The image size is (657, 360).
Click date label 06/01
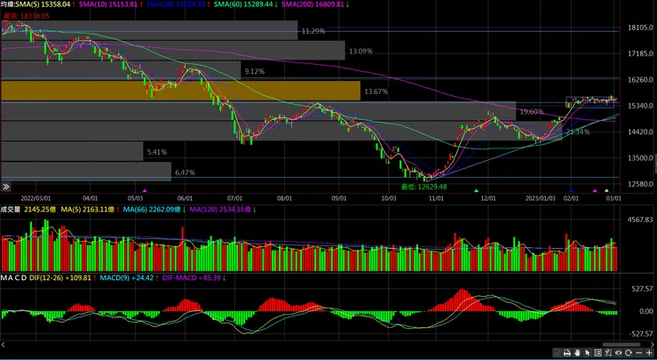click(185, 198)
